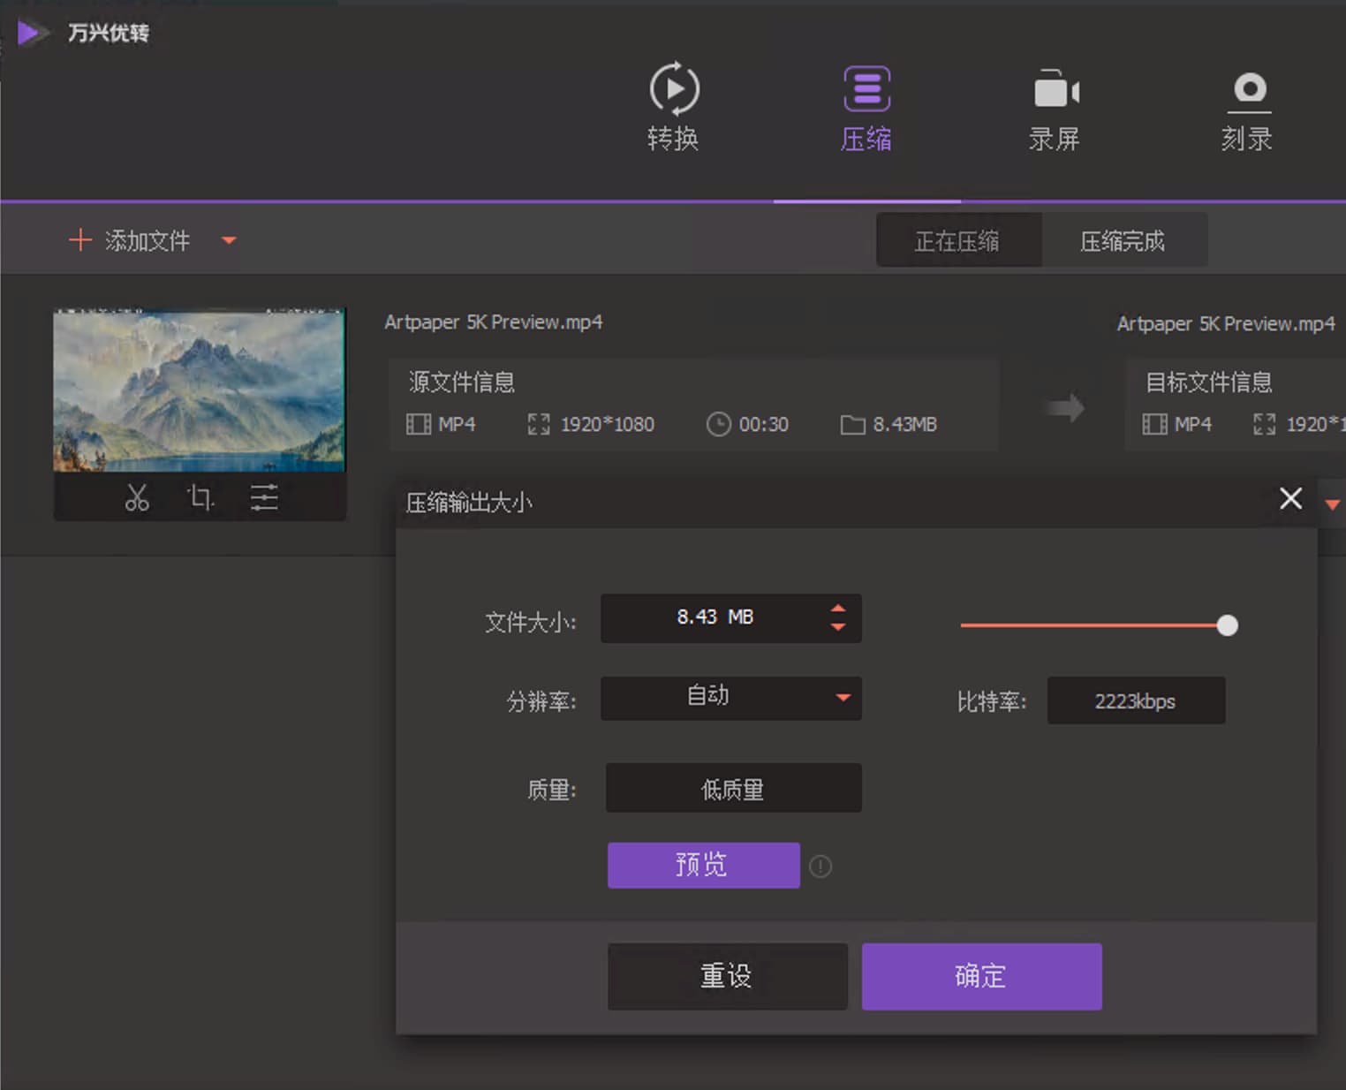Decrease file size with down stepper arrow
The image size is (1346, 1090).
coord(837,627)
